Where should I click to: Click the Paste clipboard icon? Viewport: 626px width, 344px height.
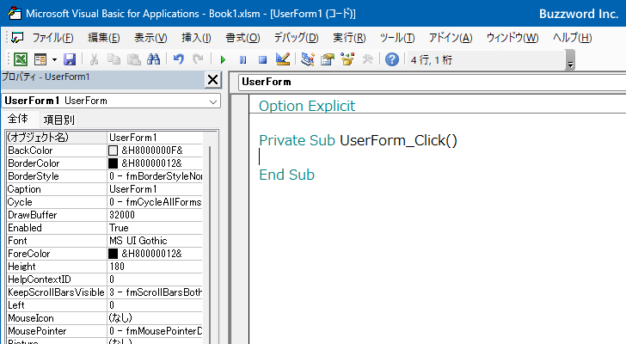point(134,59)
